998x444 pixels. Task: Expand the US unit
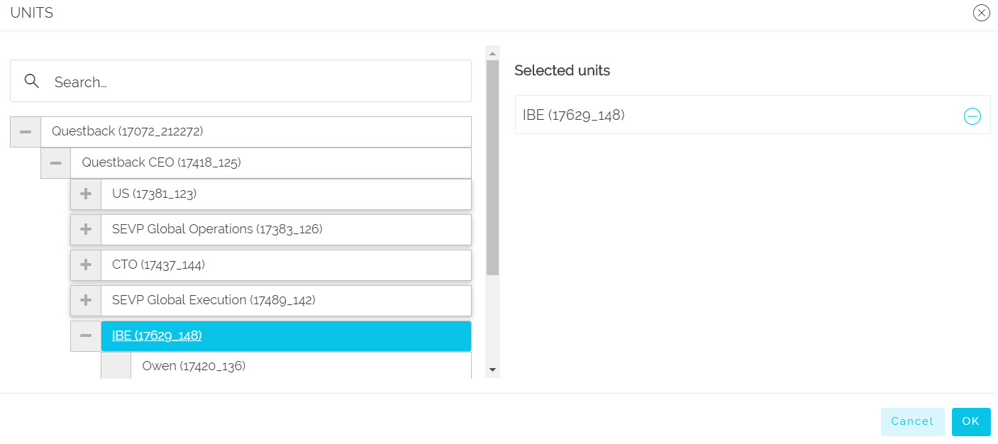[86, 194]
